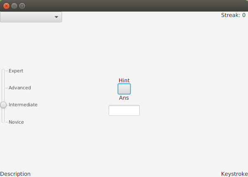248x177 pixels.
Task: Click the Expert label text
Action: coord(16,71)
